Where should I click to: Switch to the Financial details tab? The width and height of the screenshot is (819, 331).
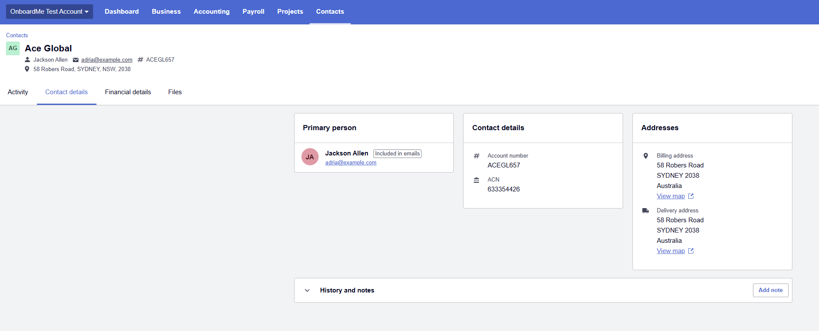pyautogui.click(x=128, y=92)
